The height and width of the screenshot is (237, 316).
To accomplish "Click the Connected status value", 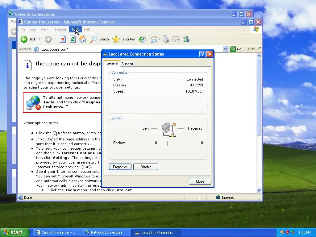I will [x=195, y=79].
